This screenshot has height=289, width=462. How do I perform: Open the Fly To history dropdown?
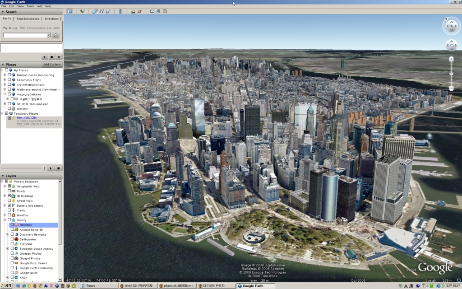(x=49, y=35)
